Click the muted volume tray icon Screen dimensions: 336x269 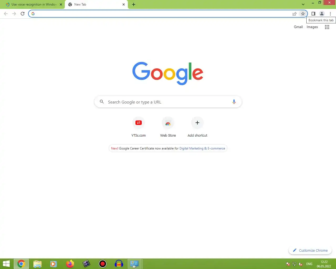[301, 264]
